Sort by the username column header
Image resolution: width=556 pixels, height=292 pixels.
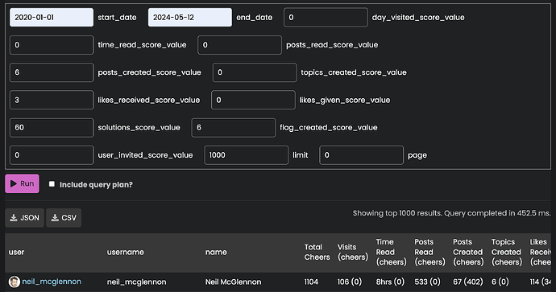coord(126,252)
